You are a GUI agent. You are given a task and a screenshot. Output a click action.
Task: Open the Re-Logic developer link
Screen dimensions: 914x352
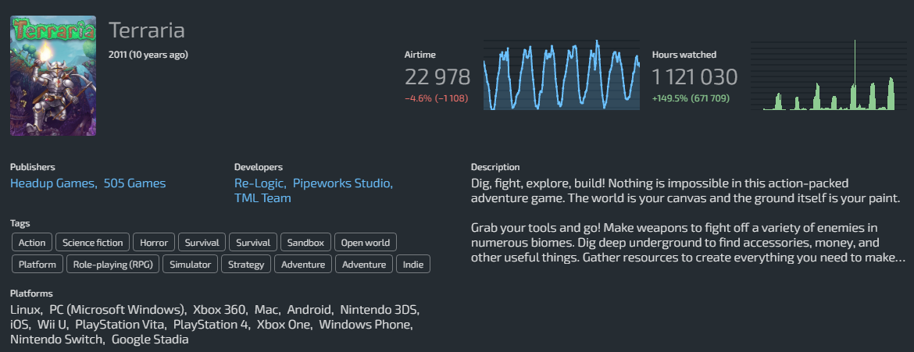pyautogui.click(x=260, y=183)
